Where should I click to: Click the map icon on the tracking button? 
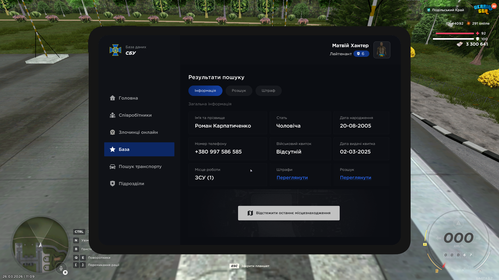pos(251,213)
